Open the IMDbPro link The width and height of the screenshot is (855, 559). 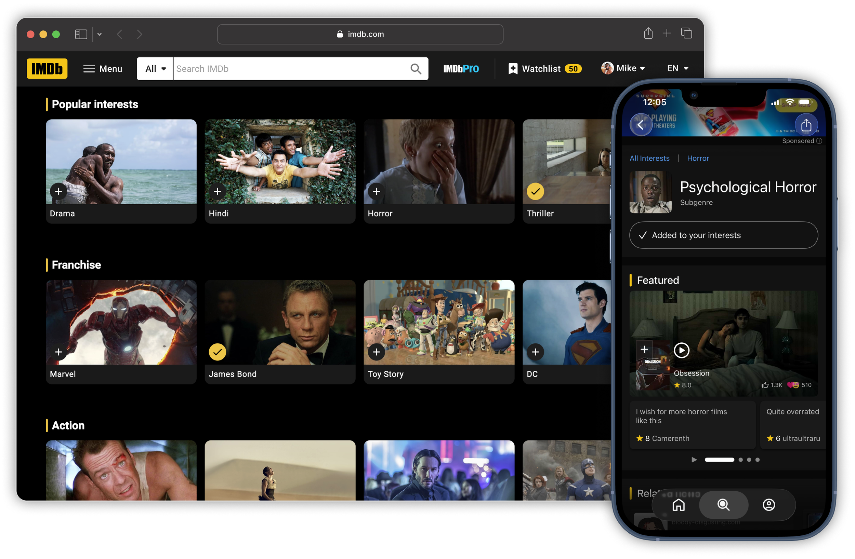[x=461, y=69]
